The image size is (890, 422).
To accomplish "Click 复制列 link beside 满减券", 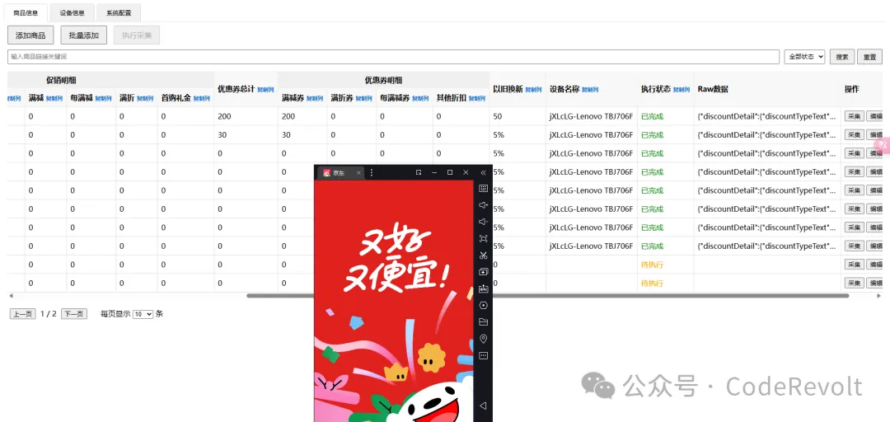I will pos(315,99).
